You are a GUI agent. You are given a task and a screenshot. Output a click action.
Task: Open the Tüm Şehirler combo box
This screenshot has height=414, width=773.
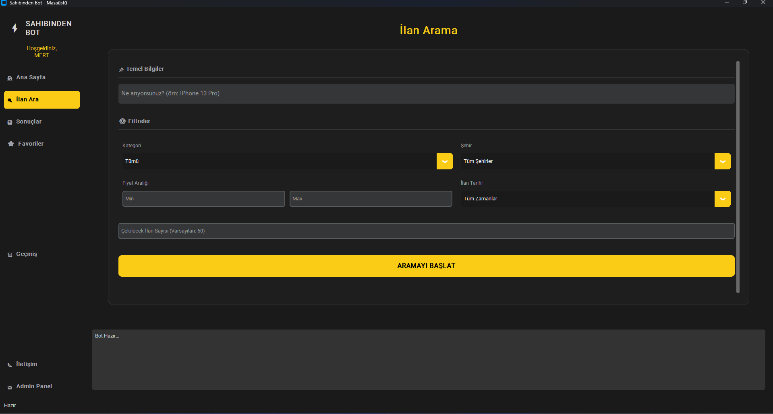(596, 161)
